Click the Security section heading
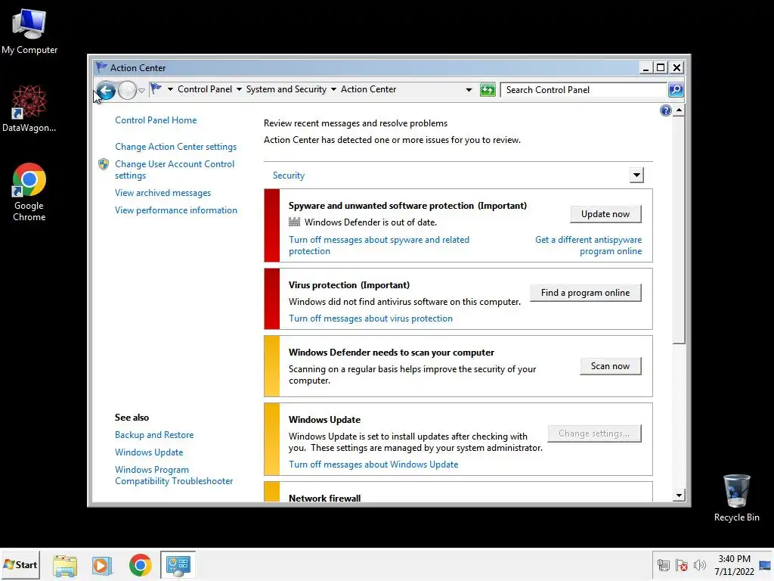Screen dimensions: 774x581 tap(288, 176)
